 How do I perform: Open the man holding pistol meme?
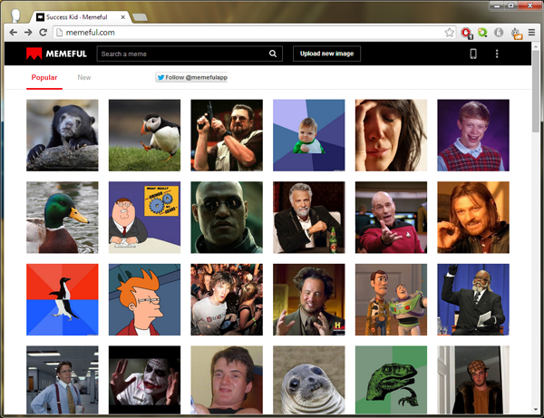(x=227, y=135)
